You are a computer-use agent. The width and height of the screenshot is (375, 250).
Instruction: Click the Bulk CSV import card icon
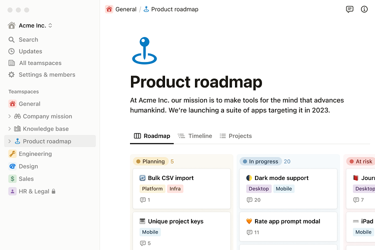coord(142,178)
